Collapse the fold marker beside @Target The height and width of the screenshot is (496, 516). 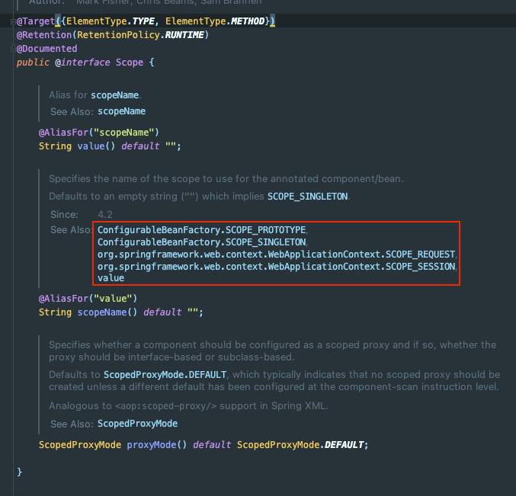click(13, 22)
